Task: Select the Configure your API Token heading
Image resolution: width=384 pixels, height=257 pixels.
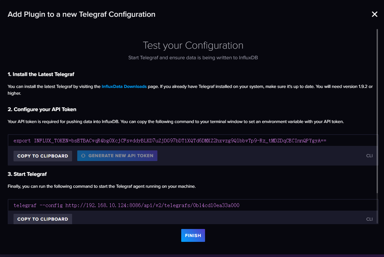Action: (42, 109)
